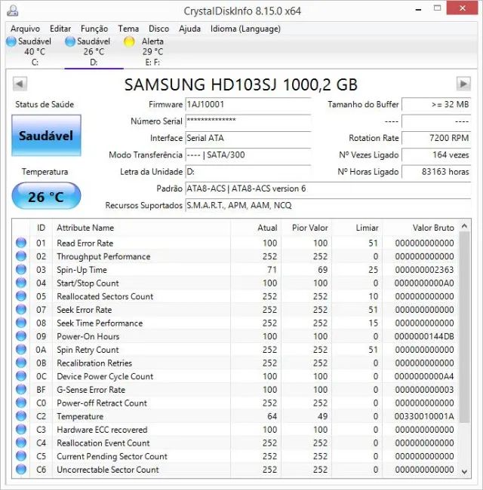Screen dimensions: 483x490
Task: Click the blue health icon of drive D:
Action: [x=70, y=41]
